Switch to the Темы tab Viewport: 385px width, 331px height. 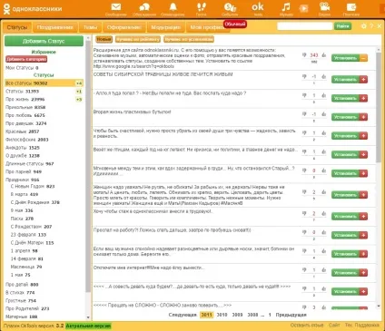click(90, 27)
